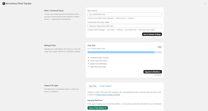Select the Billing & Plan heading

click(x=50, y=46)
